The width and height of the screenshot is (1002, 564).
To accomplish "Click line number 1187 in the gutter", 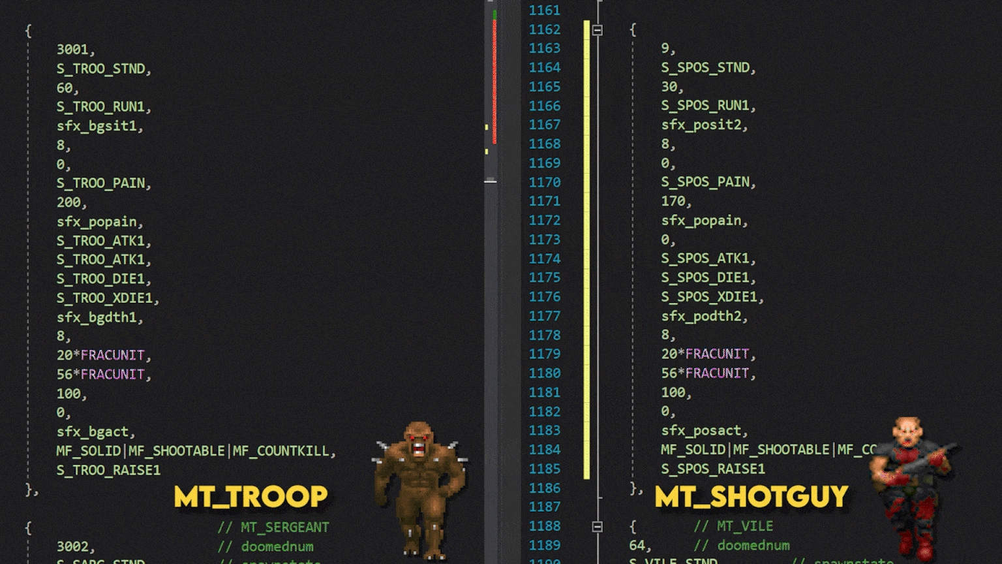I will pyautogui.click(x=545, y=507).
